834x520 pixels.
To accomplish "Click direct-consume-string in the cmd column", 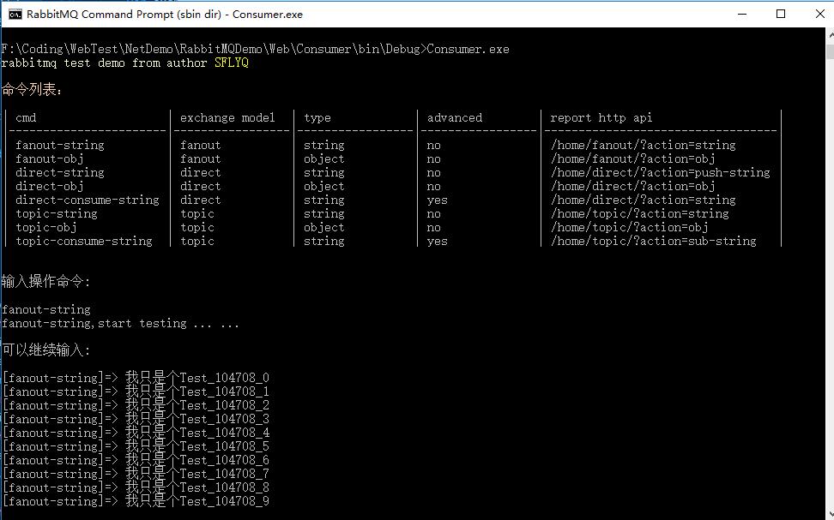I will tap(87, 200).
